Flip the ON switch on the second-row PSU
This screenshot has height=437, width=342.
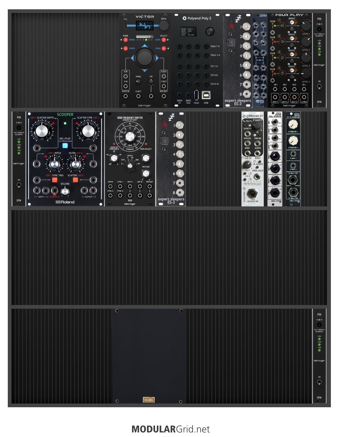tap(19, 184)
